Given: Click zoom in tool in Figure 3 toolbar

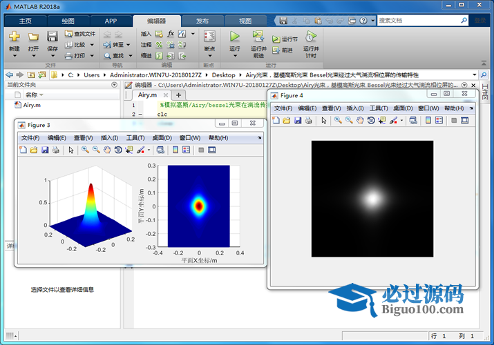Looking at the screenshot, I should [85, 150].
